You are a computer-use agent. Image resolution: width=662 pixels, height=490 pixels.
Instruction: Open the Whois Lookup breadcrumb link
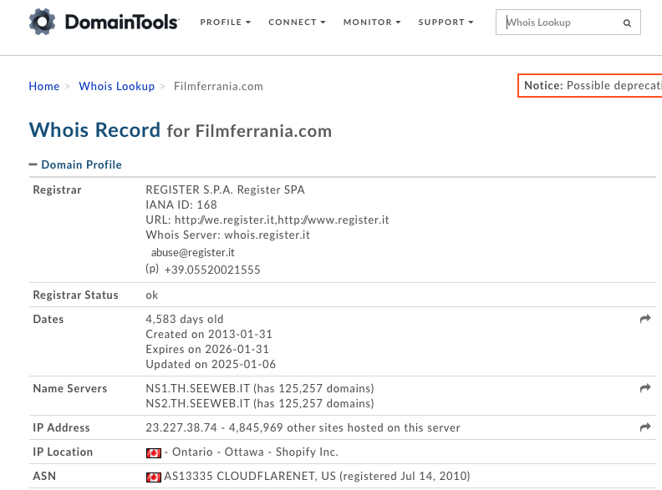[116, 86]
